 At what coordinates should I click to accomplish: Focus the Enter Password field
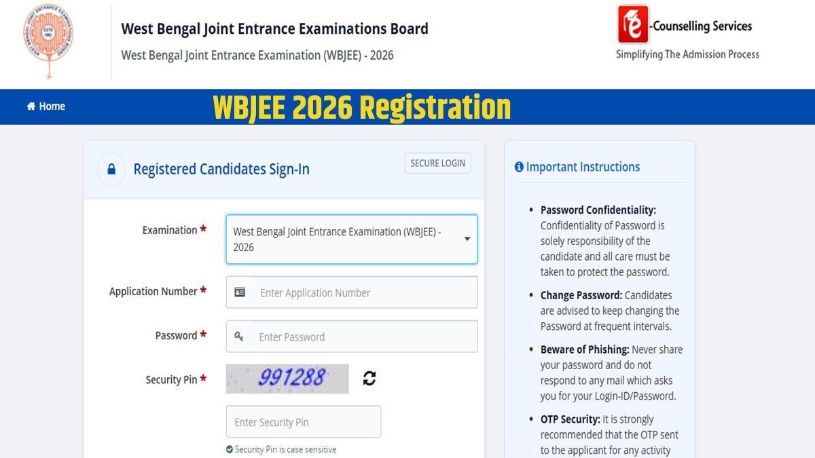tap(365, 337)
